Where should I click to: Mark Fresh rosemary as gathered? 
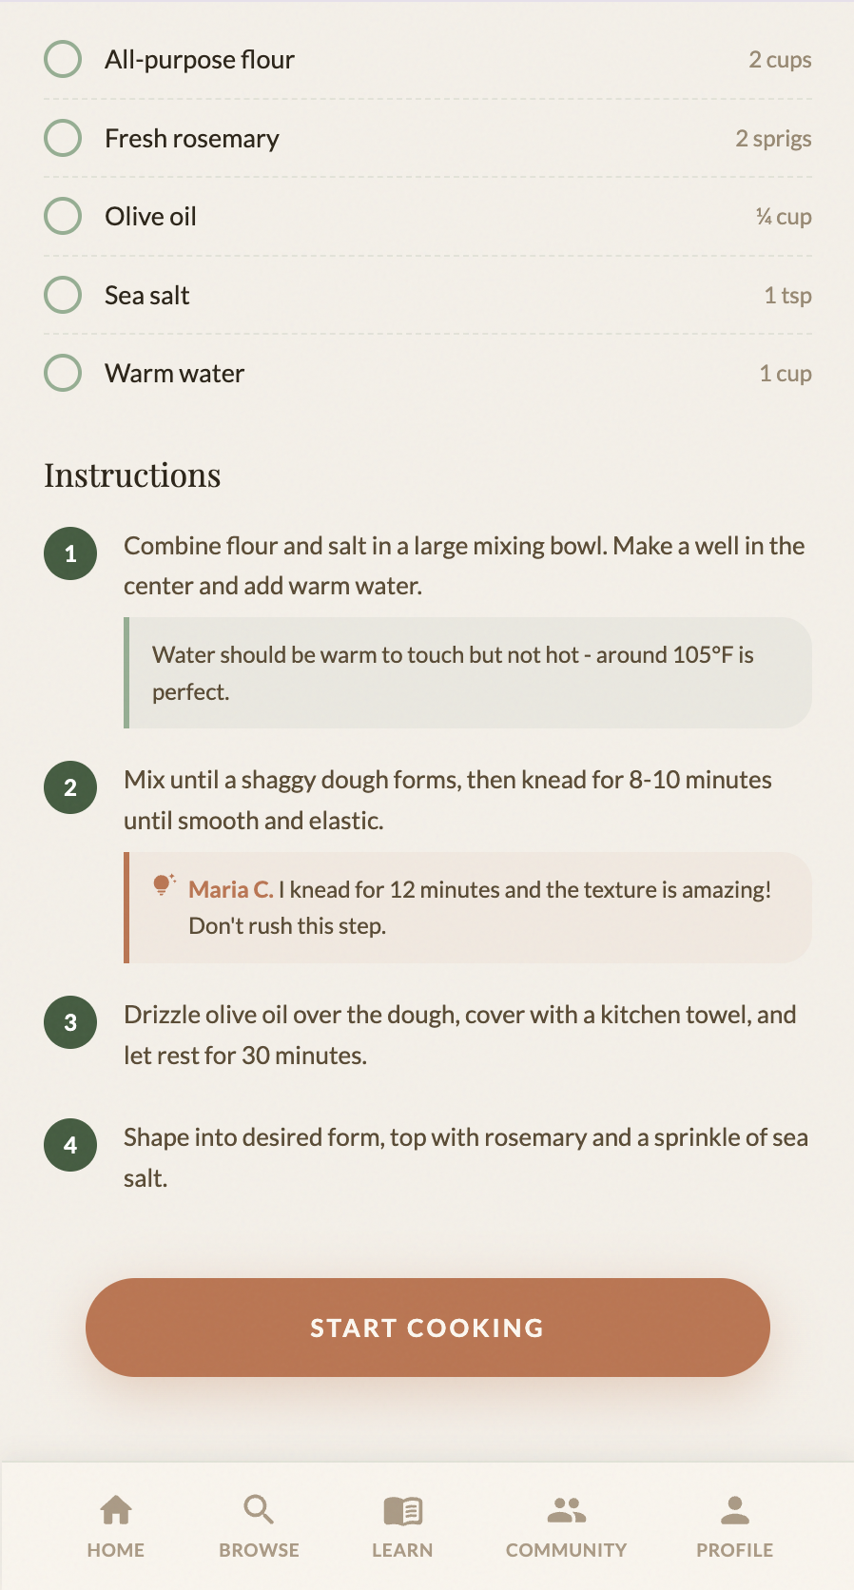tap(62, 137)
